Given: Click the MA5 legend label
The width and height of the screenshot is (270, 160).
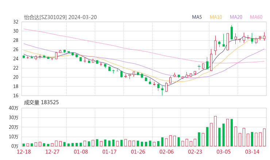Looking at the screenshot, I should [197, 17].
